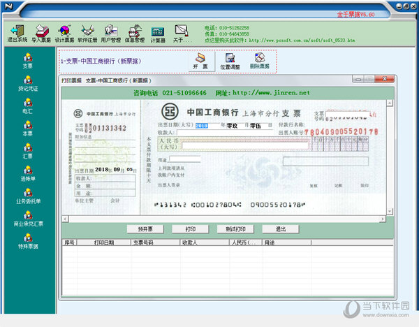Click the vertical scrollbar down arrow
The width and height of the screenshot is (419, 327).
coord(390,211)
